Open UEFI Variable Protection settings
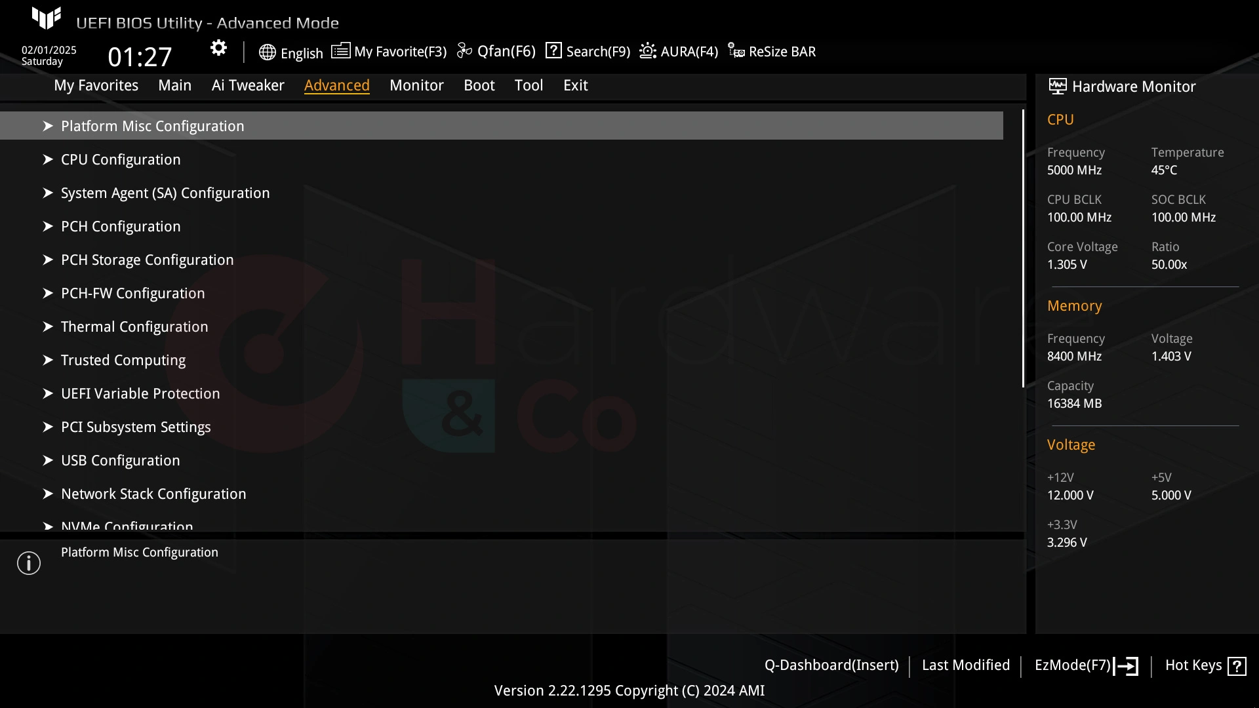This screenshot has width=1259, height=708. pos(140,393)
